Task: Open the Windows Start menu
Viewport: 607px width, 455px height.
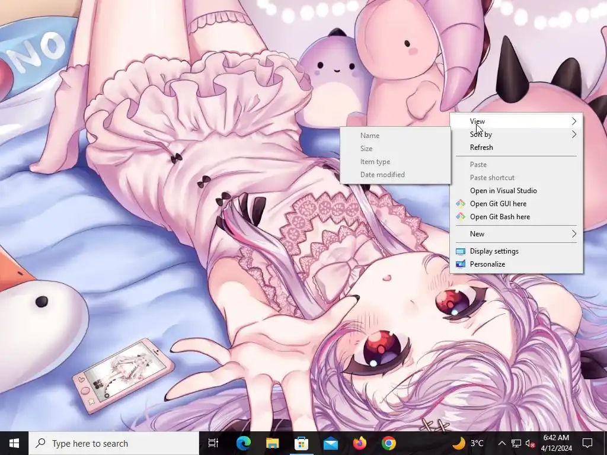Action: point(14,443)
